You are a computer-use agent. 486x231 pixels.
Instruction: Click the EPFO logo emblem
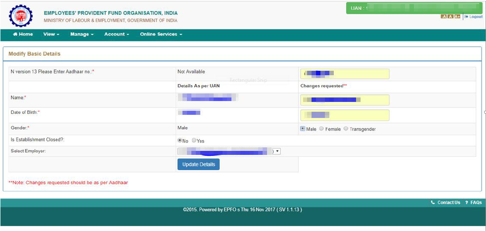[x=20, y=16]
